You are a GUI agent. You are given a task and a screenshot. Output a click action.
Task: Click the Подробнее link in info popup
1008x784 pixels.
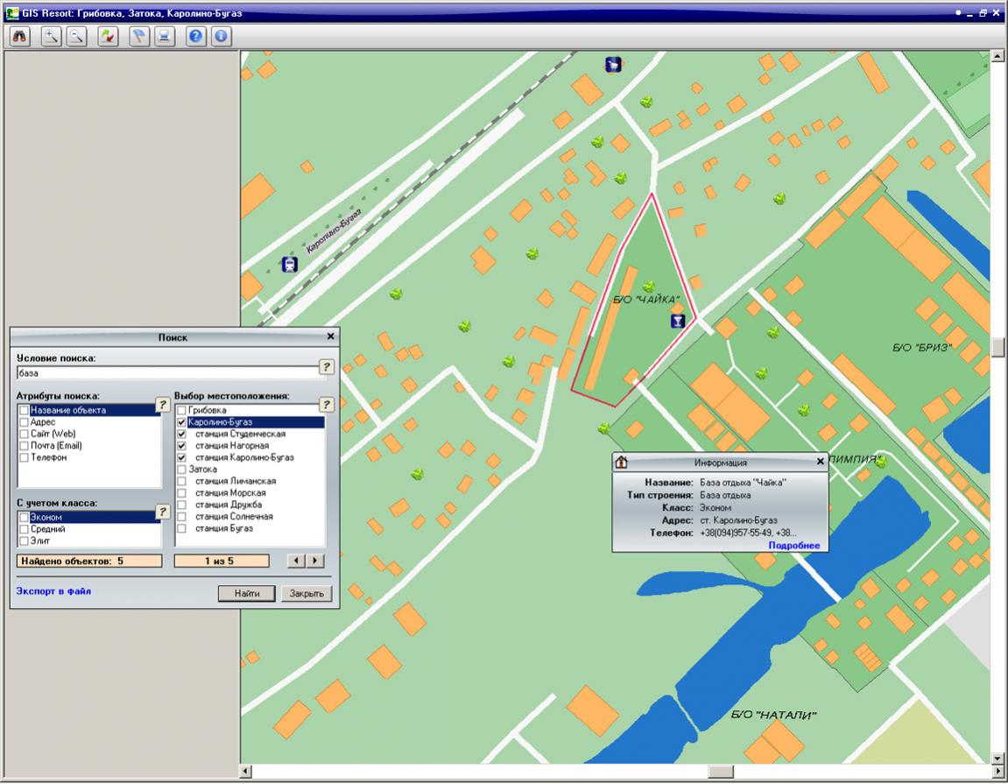(x=793, y=546)
